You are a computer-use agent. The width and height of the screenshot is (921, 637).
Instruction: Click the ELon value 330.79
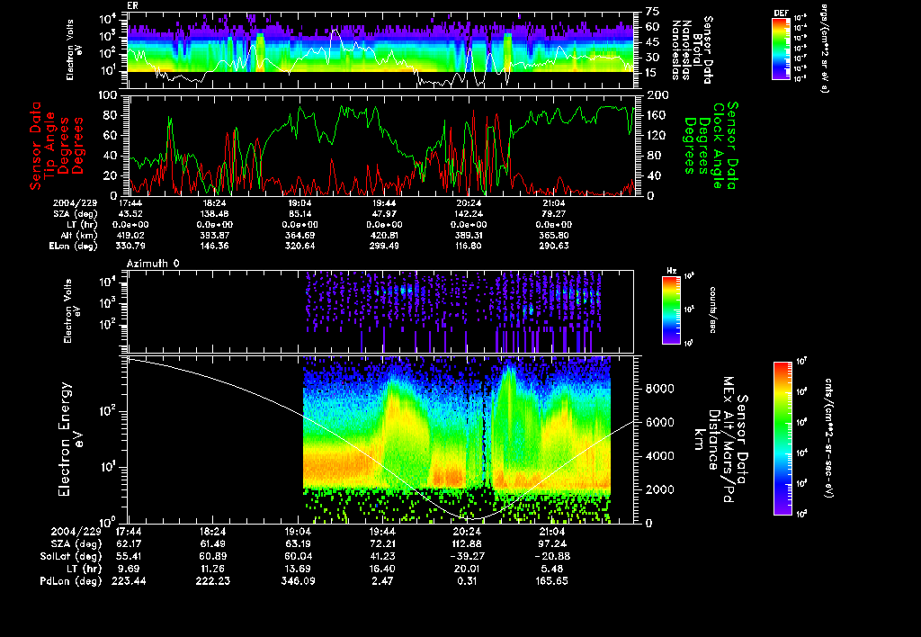tap(131, 246)
